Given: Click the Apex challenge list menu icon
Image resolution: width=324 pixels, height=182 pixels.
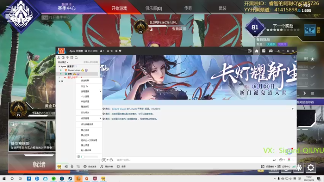Looking at the screenshot, I should (x=312, y=93).
